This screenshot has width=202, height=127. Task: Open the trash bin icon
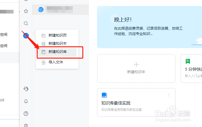(26, 125)
